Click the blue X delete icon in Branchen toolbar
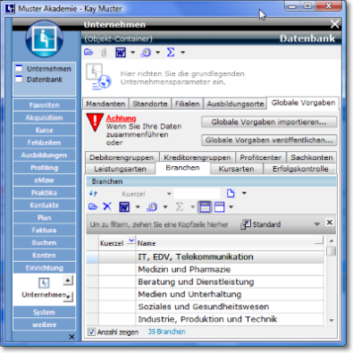353x353 pixels. click(x=107, y=206)
